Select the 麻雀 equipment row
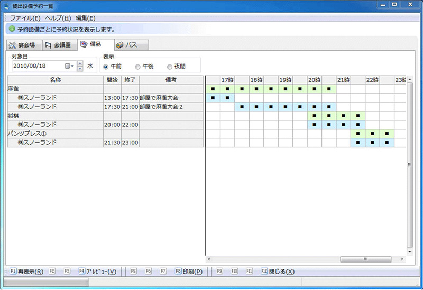The width and height of the screenshot is (423, 290). tap(105, 89)
